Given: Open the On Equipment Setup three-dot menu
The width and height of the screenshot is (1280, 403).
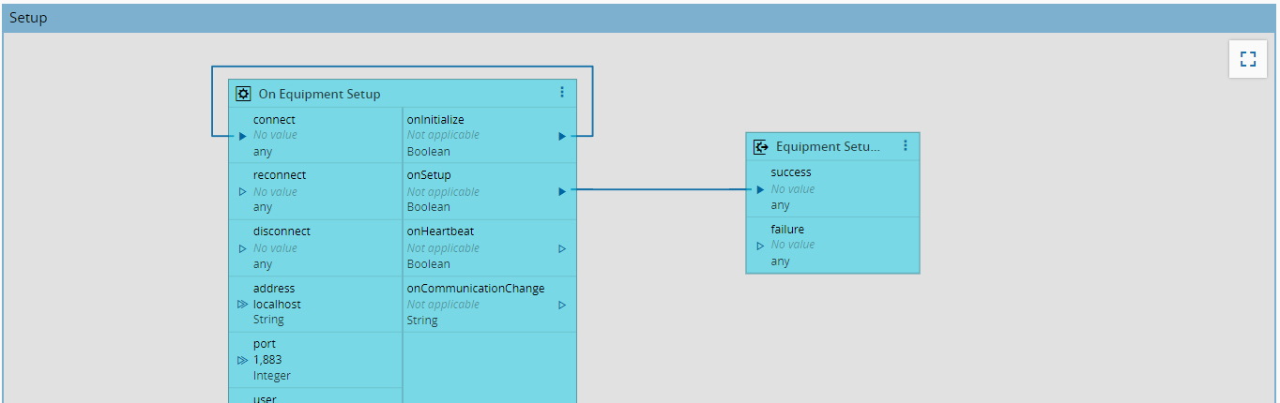Looking at the screenshot, I should (x=562, y=92).
